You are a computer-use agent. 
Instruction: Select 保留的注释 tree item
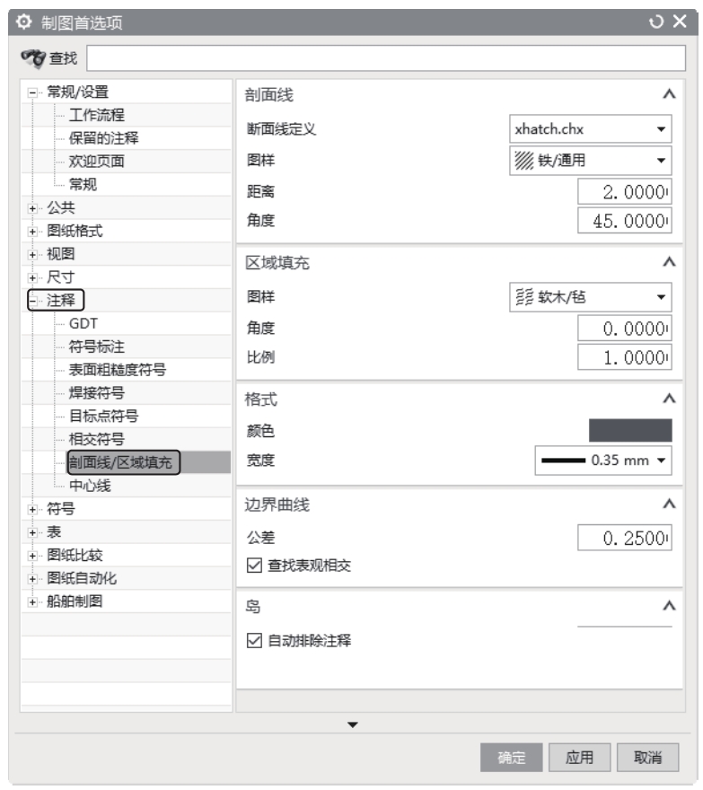click(x=103, y=138)
